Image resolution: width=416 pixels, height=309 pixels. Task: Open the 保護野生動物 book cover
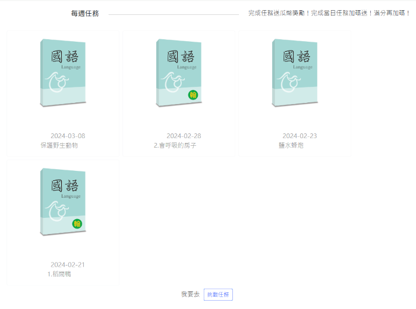(x=62, y=73)
